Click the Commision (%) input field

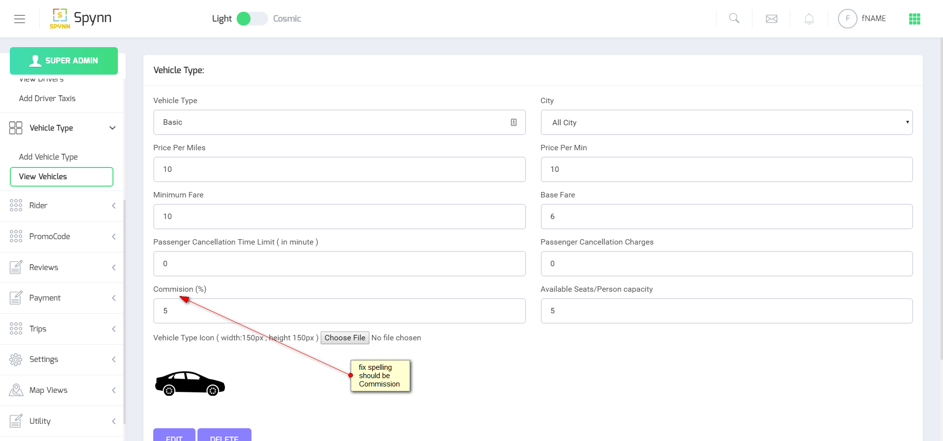point(339,311)
